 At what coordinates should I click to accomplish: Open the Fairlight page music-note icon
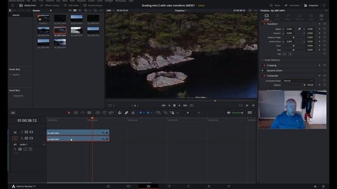coord(209,186)
